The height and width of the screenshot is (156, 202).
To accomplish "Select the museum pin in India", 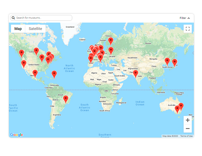I will 136,73.
